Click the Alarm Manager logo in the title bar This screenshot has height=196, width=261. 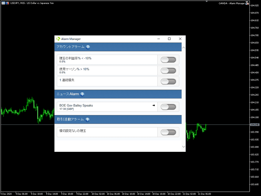pyautogui.click(x=58, y=39)
